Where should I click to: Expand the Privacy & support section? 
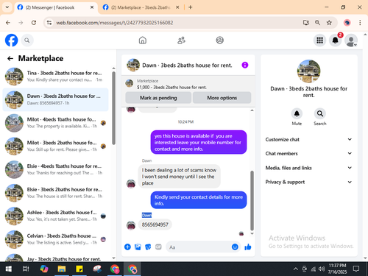tap(308, 182)
